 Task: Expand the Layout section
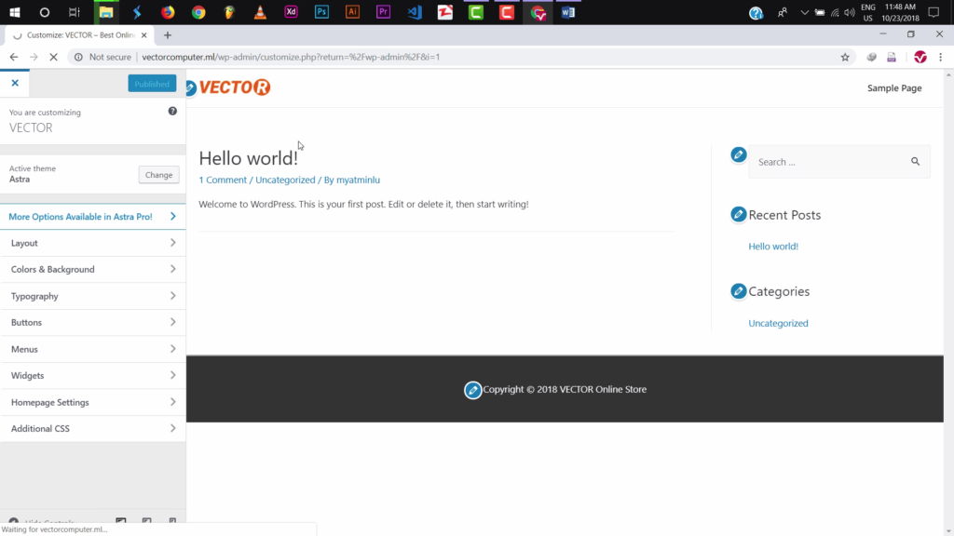(x=92, y=243)
